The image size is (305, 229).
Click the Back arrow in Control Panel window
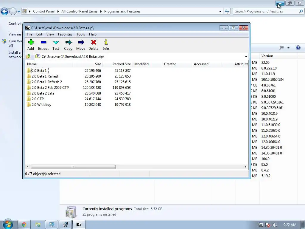[4, 12]
